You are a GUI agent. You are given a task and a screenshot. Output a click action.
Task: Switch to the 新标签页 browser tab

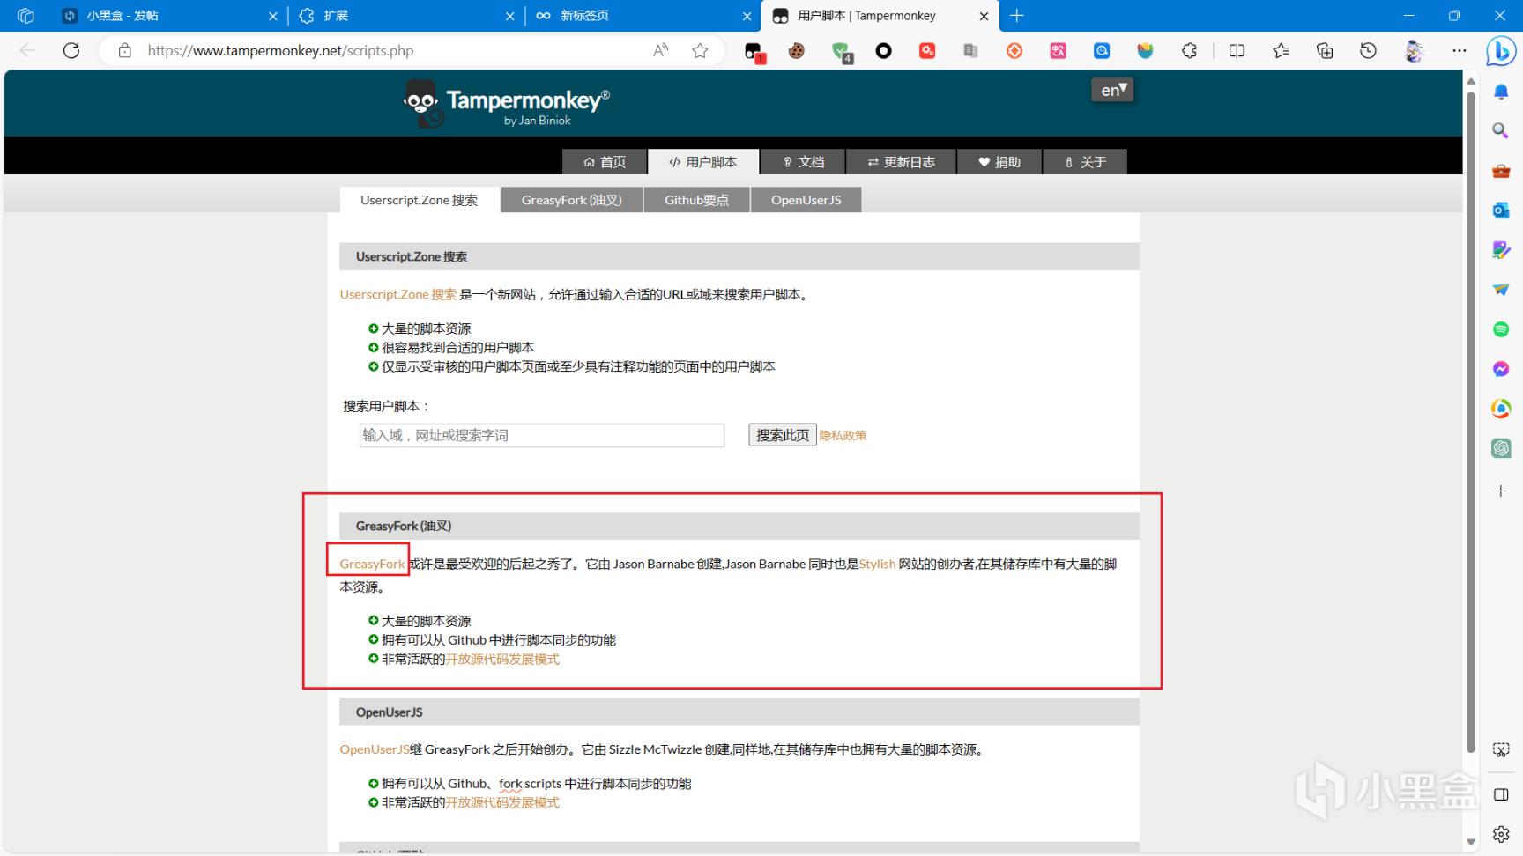pyautogui.click(x=643, y=16)
